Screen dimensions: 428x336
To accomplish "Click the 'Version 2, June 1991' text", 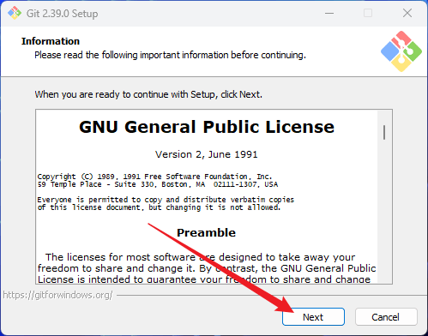I will pyautogui.click(x=207, y=154).
